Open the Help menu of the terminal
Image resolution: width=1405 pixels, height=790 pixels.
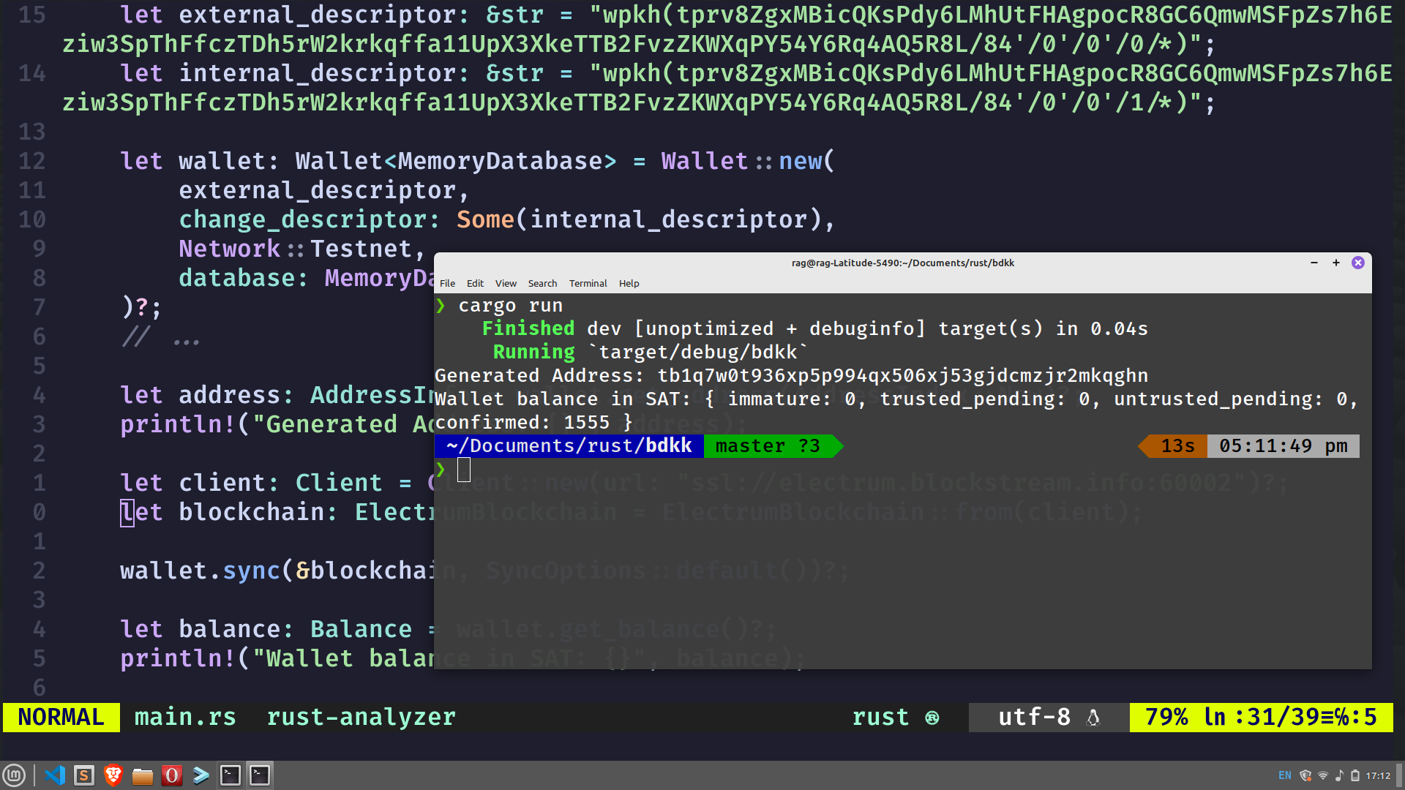coord(629,284)
